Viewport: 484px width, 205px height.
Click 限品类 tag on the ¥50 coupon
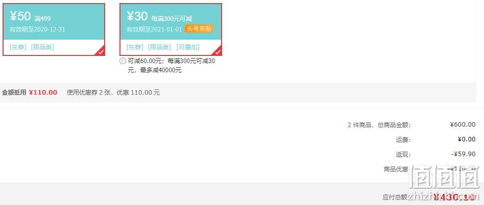(x=42, y=47)
